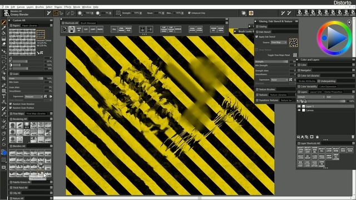Select the Gessoed Canvas paper thumbnail
The image size is (356, 200).
pyautogui.click(x=41, y=34)
